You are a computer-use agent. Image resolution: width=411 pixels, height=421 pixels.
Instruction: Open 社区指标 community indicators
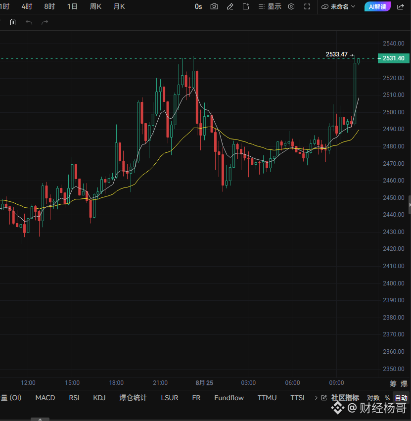345,398
